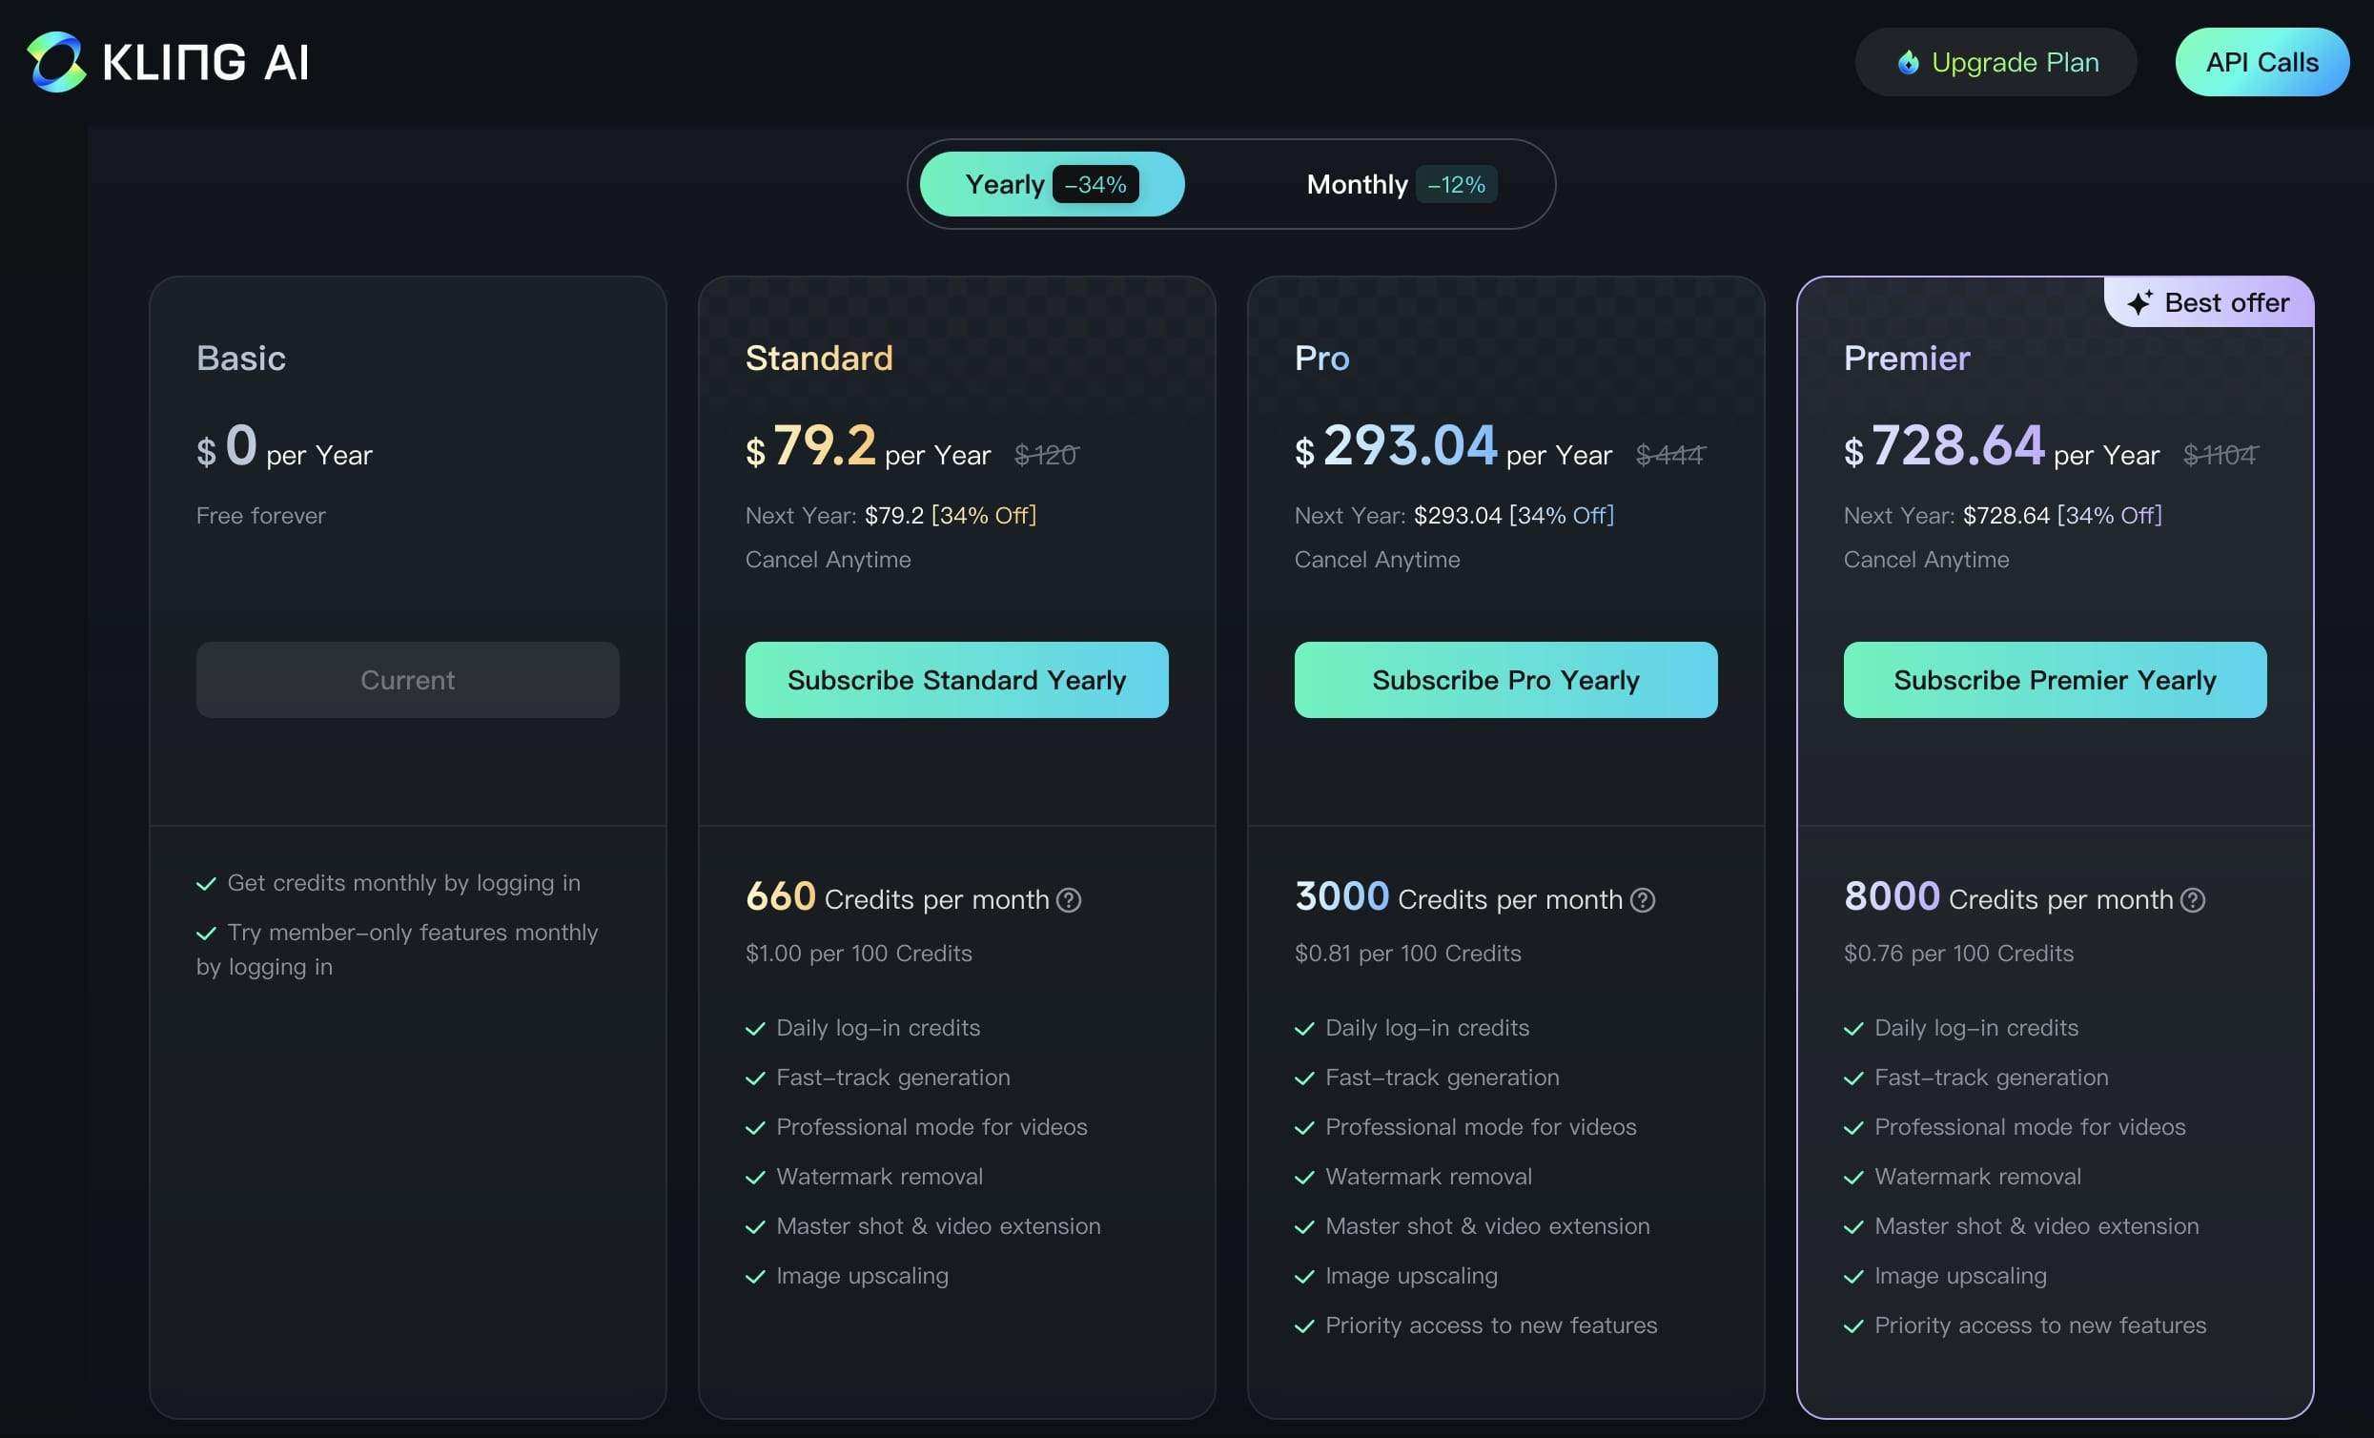Select the Basic plan heading
This screenshot has height=1438, width=2374.
[241, 358]
